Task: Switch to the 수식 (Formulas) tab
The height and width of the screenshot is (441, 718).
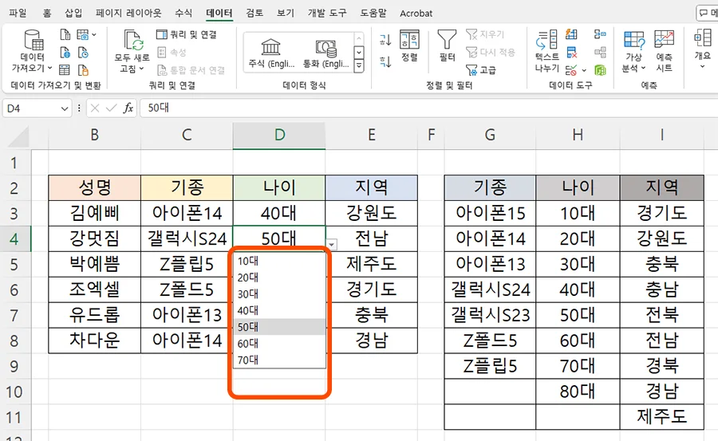Action: [x=183, y=14]
